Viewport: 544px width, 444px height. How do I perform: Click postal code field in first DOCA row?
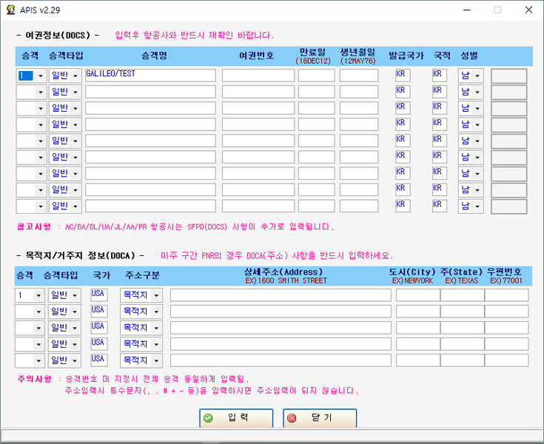506,295
